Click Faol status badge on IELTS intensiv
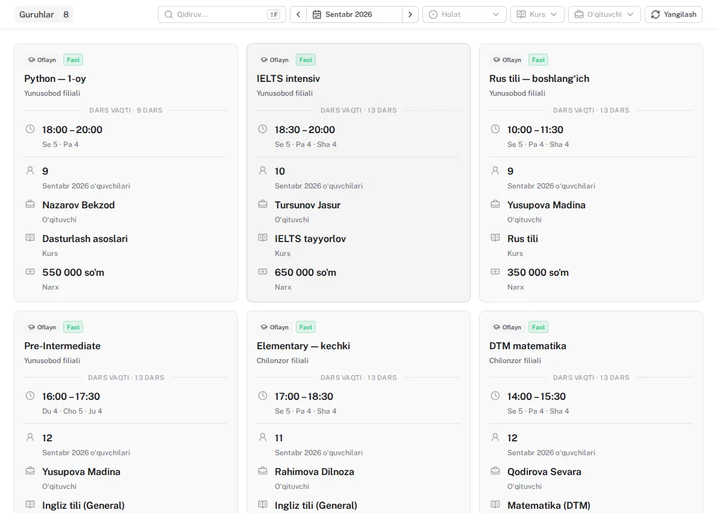 pyautogui.click(x=305, y=60)
